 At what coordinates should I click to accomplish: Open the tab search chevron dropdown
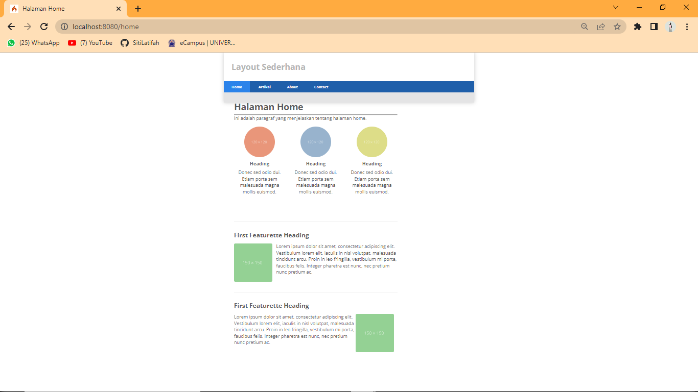click(x=615, y=7)
